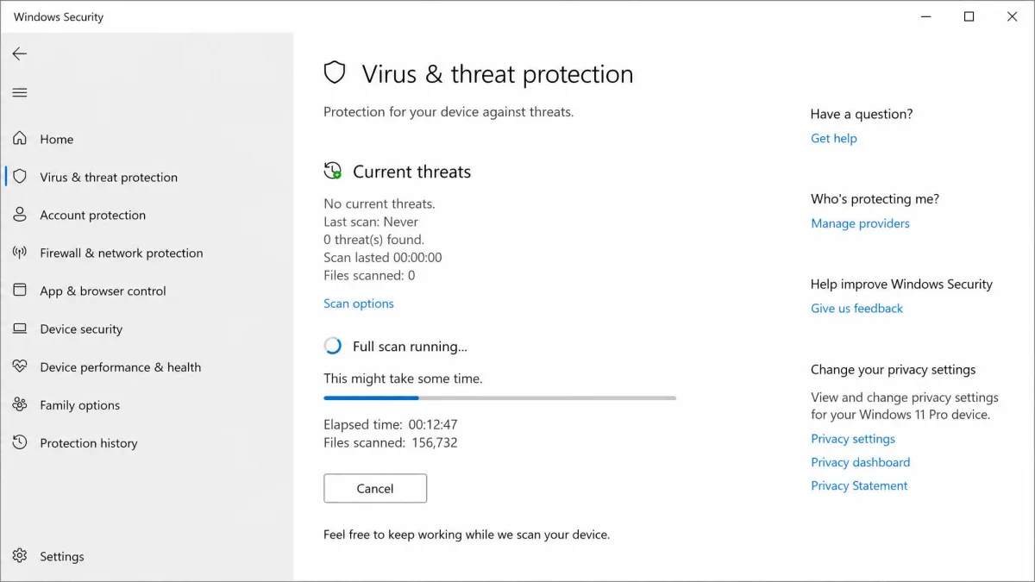Open Device security section
This screenshot has width=1035, height=582.
[81, 329]
